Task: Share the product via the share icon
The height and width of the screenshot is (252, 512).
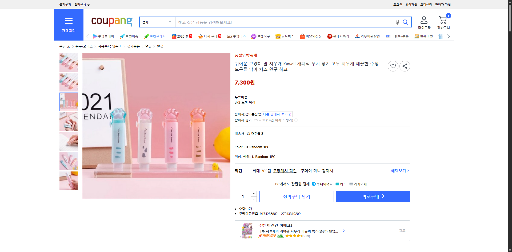Action: tap(405, 66)
